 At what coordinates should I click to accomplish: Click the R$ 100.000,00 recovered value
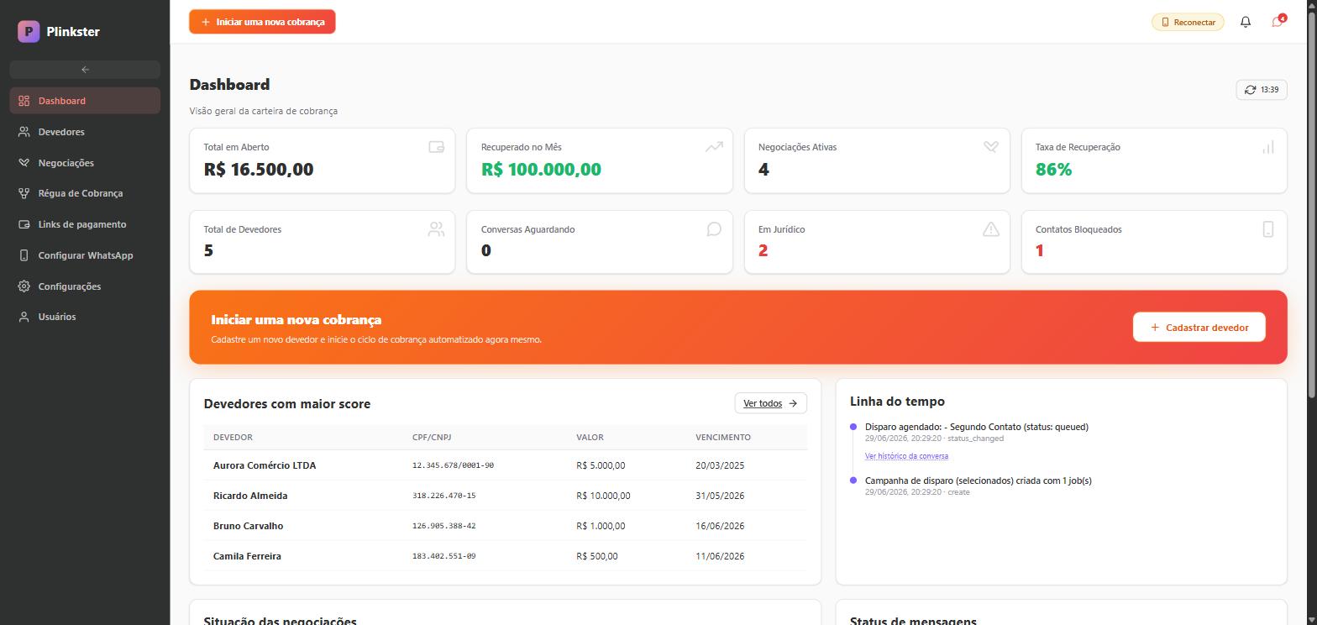tap(541, 170)
